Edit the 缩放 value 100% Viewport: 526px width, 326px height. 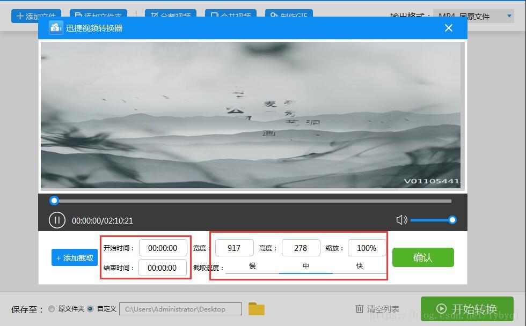367,248
